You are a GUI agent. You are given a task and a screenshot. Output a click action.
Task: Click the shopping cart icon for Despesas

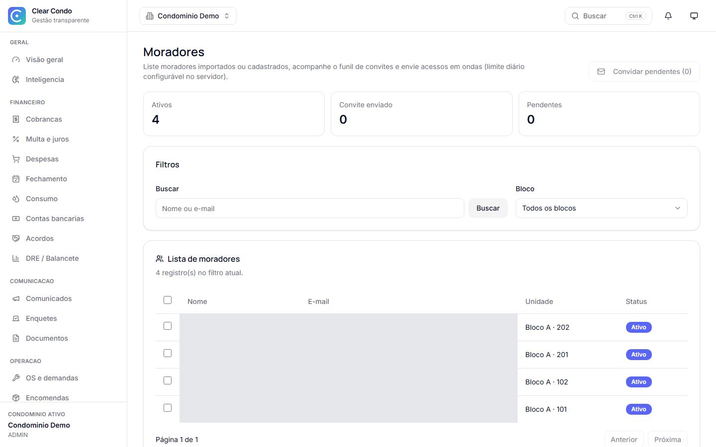click(x=16, y=159)
